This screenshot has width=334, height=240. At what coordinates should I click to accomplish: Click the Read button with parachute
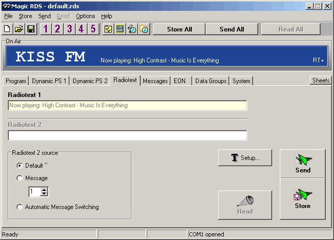(245, 205)
